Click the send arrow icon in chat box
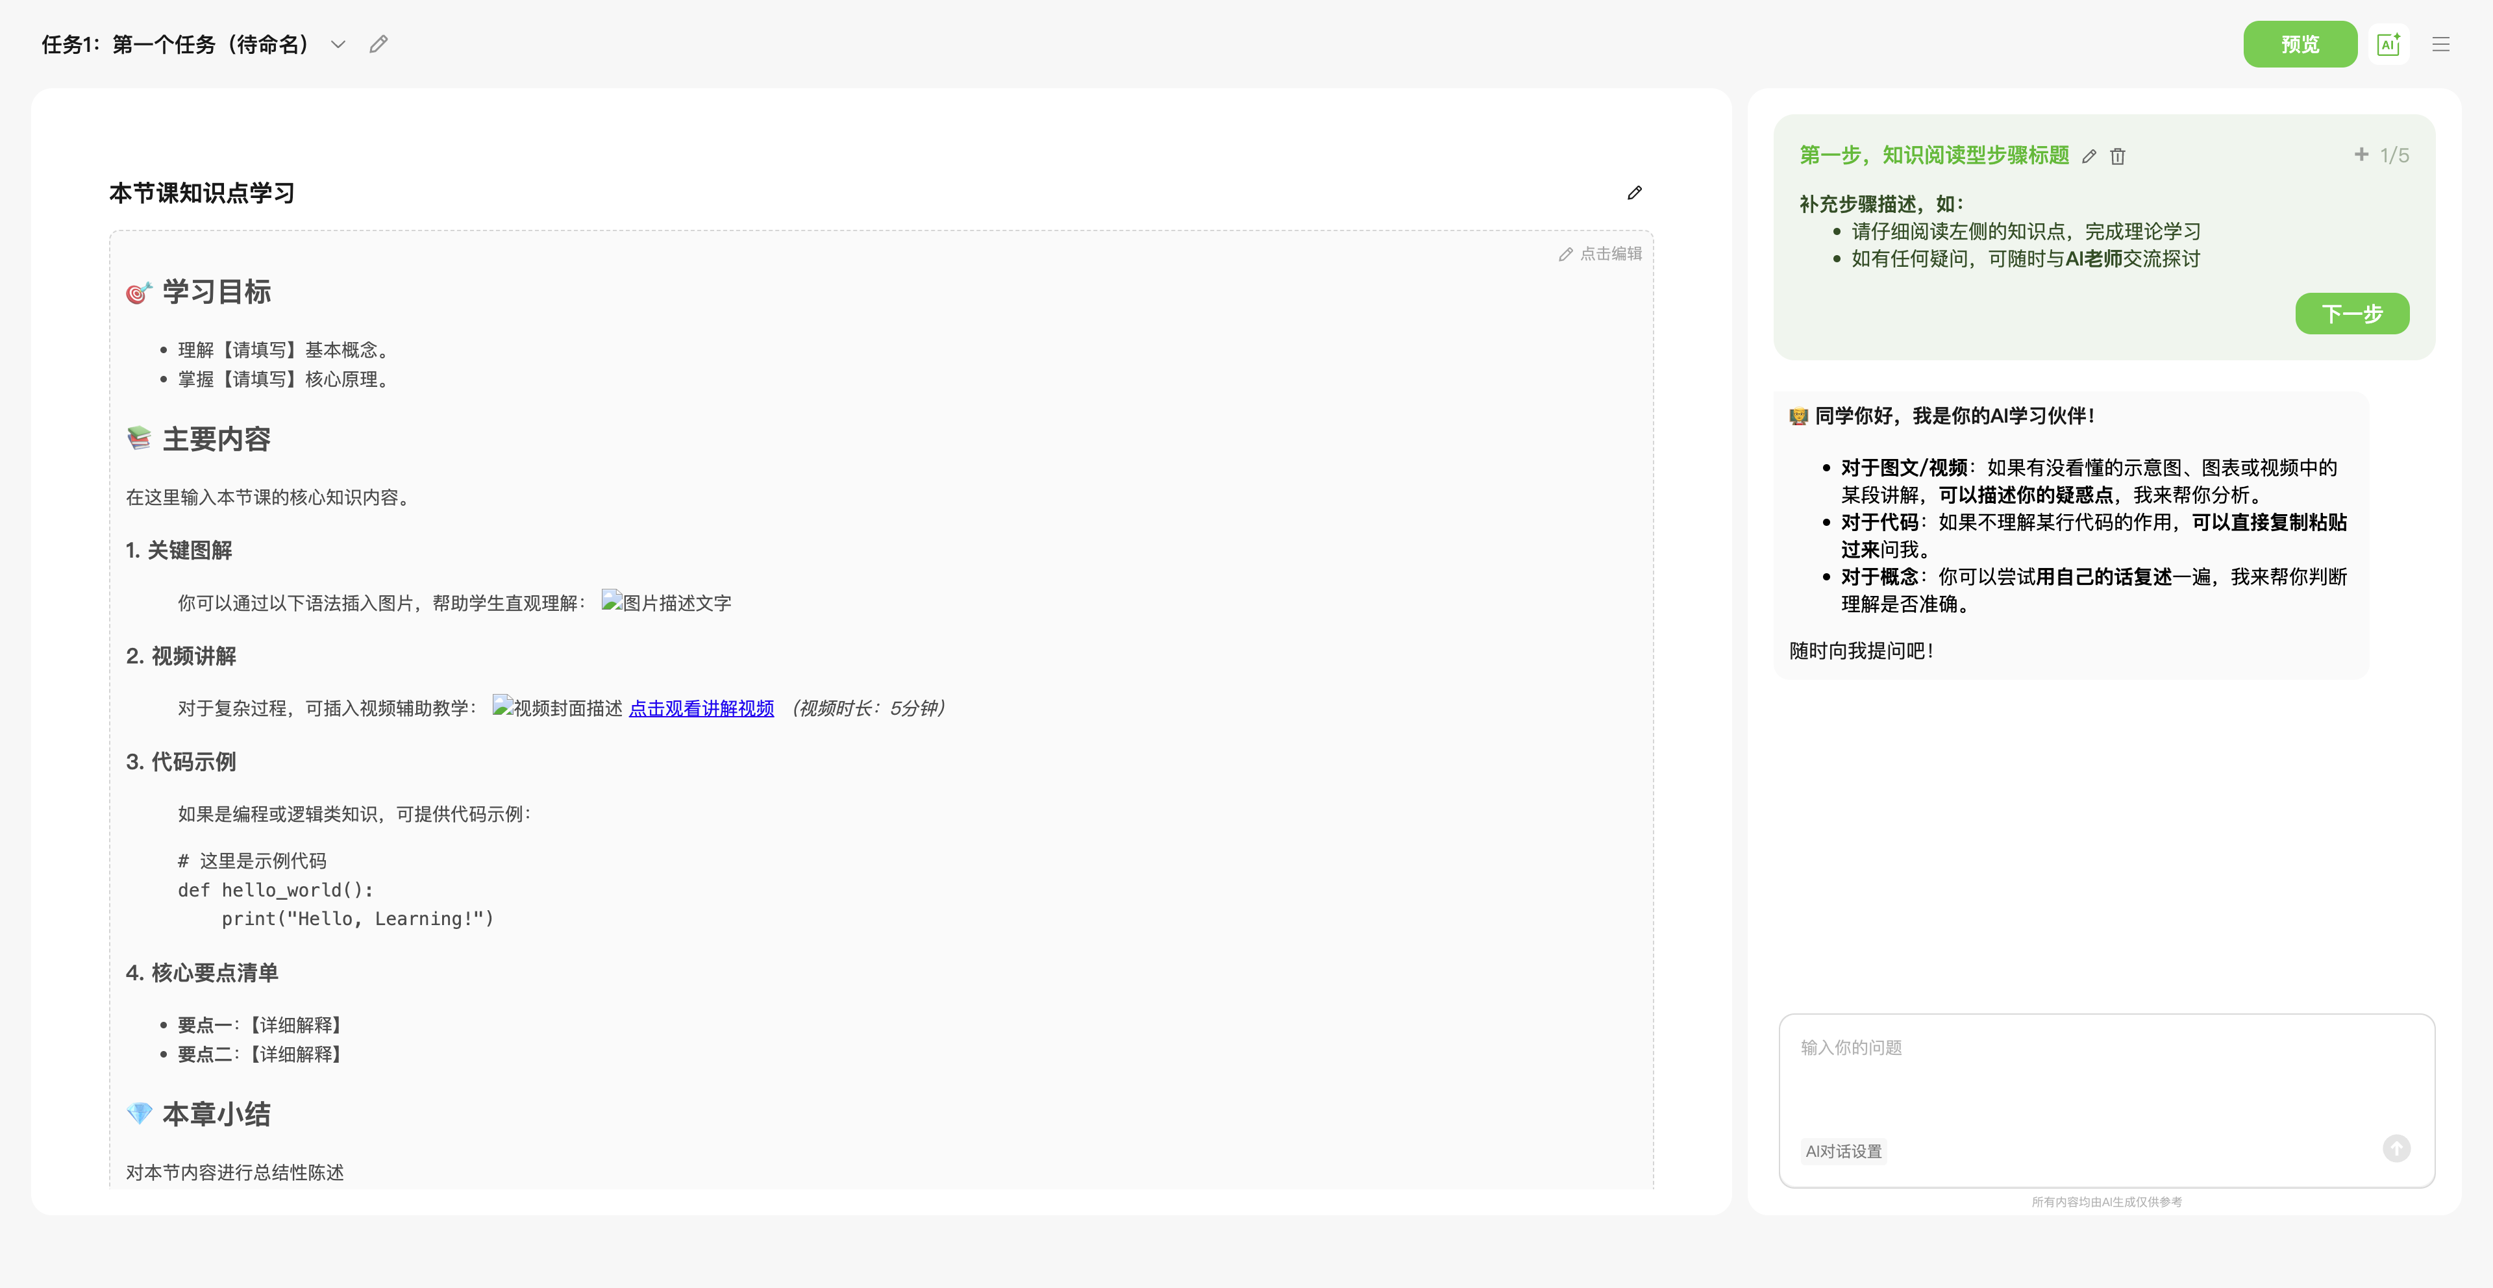The height and width of the screenshot is (1288, 2493). 2396,1148
